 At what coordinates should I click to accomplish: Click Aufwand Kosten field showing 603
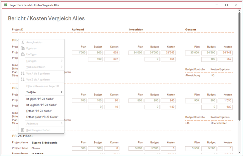(112, 52)
